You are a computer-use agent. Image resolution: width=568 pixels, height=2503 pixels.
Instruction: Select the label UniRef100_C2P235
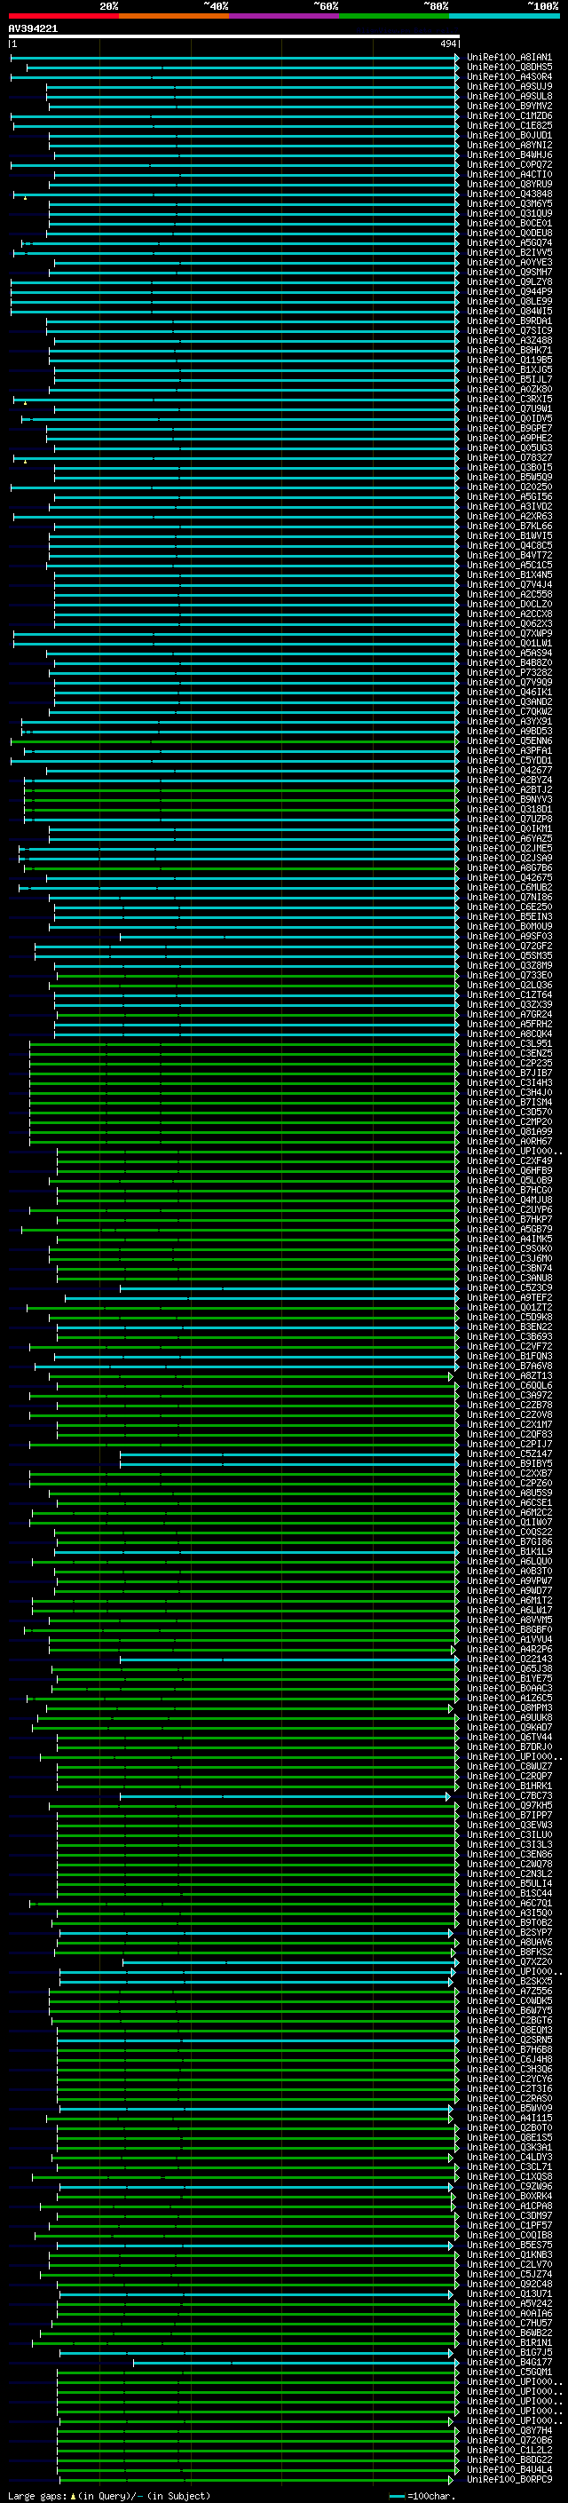[509, 1063]
